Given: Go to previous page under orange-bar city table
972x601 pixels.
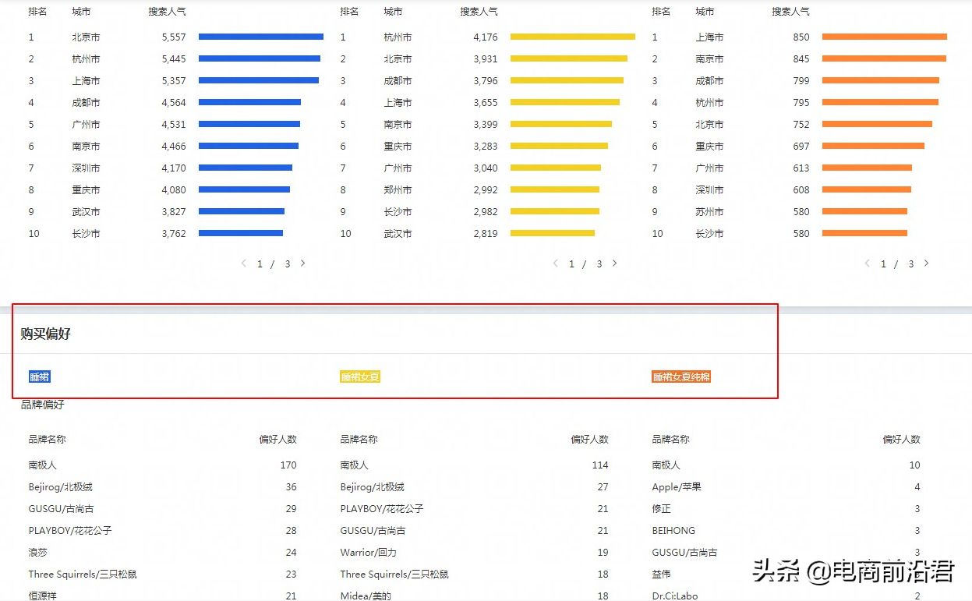Looking at the screenshot, I should [867, 263].
